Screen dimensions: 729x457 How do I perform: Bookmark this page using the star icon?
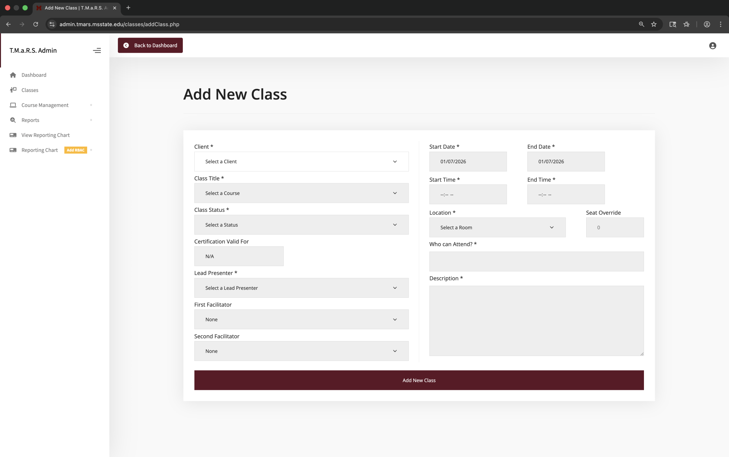(x=654, y=24)
